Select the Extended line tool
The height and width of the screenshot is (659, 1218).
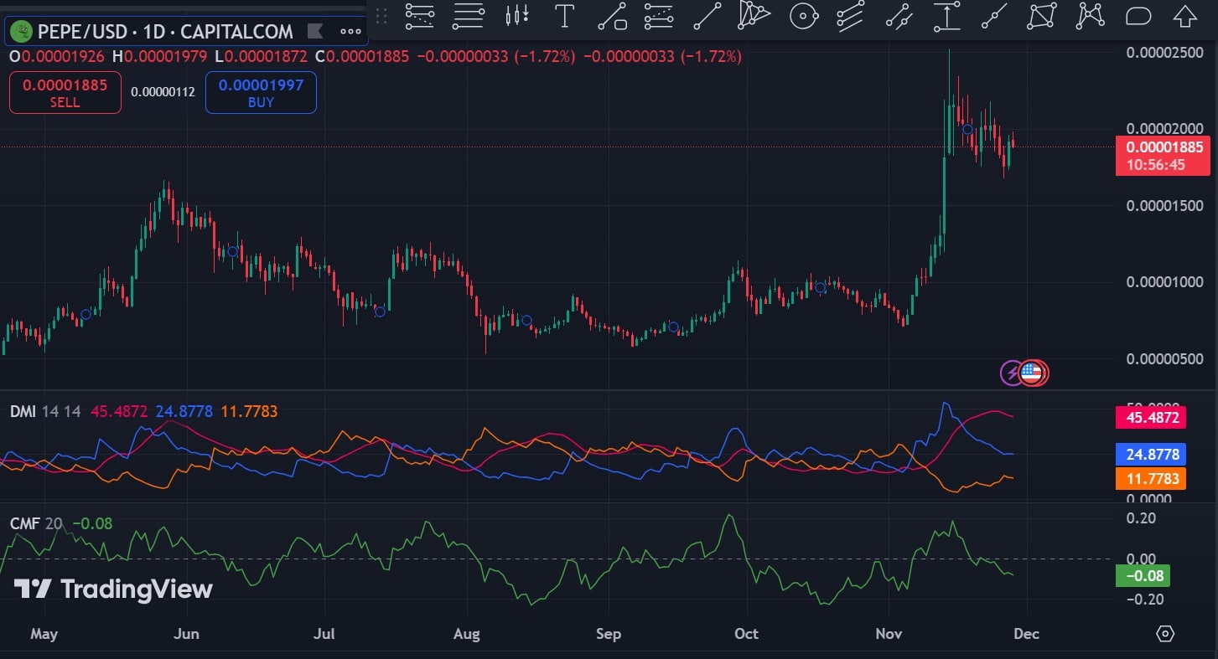995,15
